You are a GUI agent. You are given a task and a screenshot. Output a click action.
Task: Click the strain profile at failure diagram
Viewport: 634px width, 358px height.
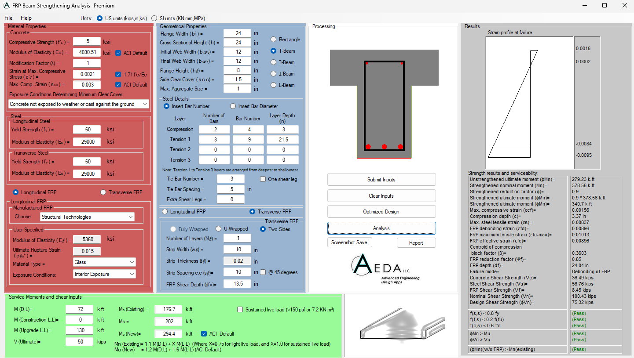point(529,103)
